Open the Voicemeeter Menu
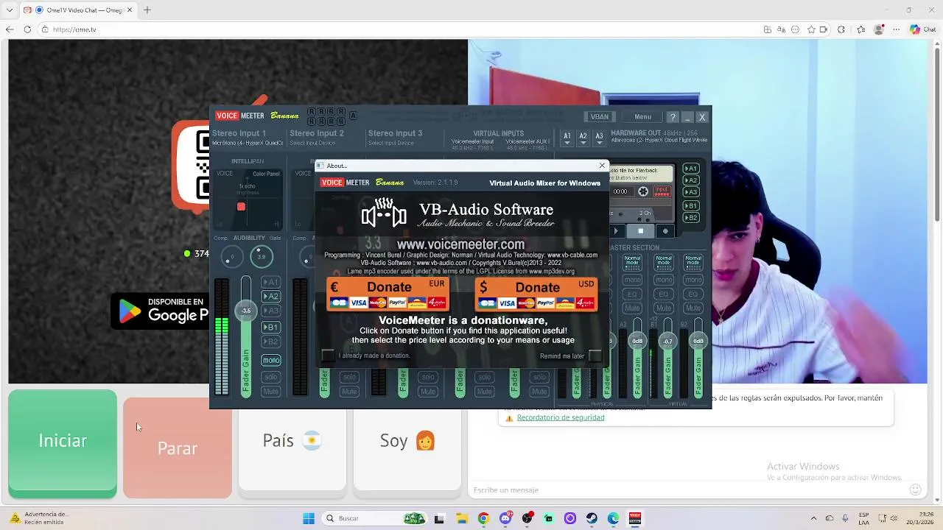 (x=642, y=117)
